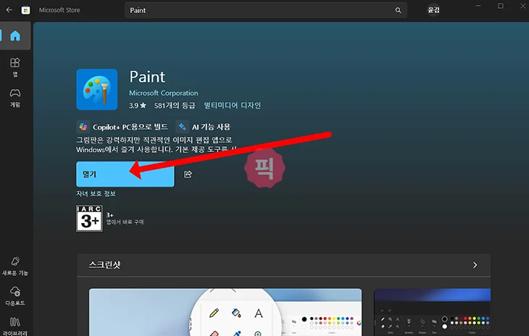The image size is (529, 336).
Task: Open the user profile avatar
Action: [x=433, y=10]
